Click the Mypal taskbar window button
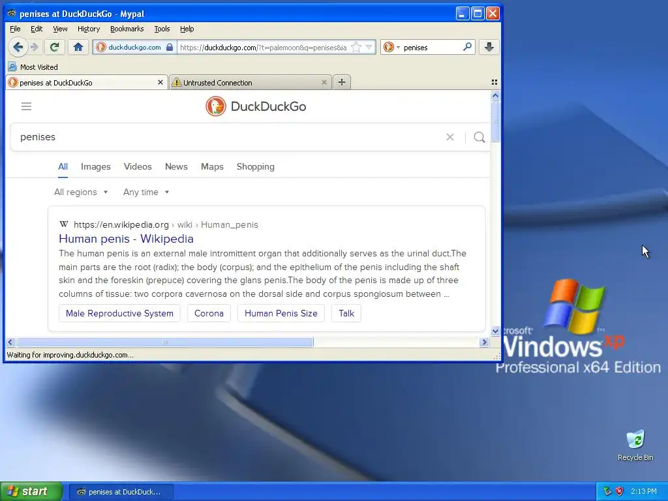Viewport: 668px width, 501px height. 121,492
